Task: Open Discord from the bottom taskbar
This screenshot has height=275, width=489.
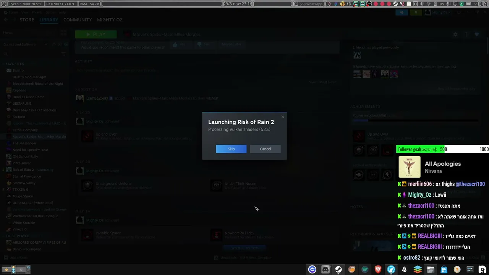Action: tap(325, 269)
